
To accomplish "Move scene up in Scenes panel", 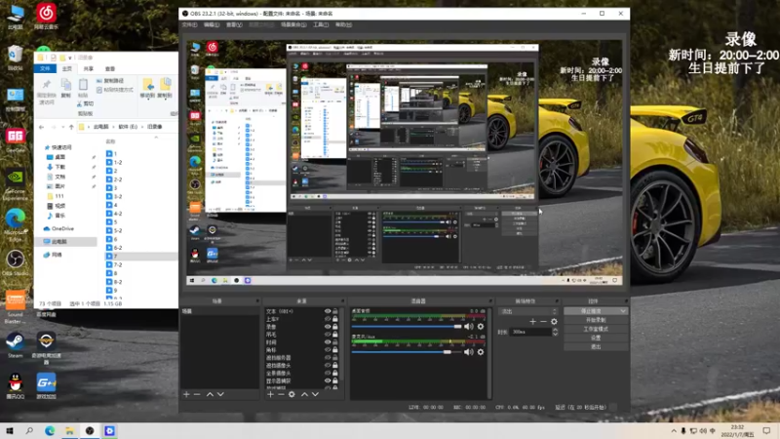I will pos(210,394).
